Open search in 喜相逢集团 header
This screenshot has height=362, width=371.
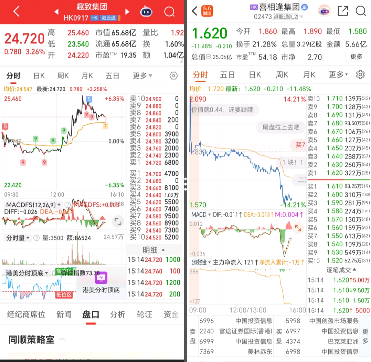click(x=361, y=11)
